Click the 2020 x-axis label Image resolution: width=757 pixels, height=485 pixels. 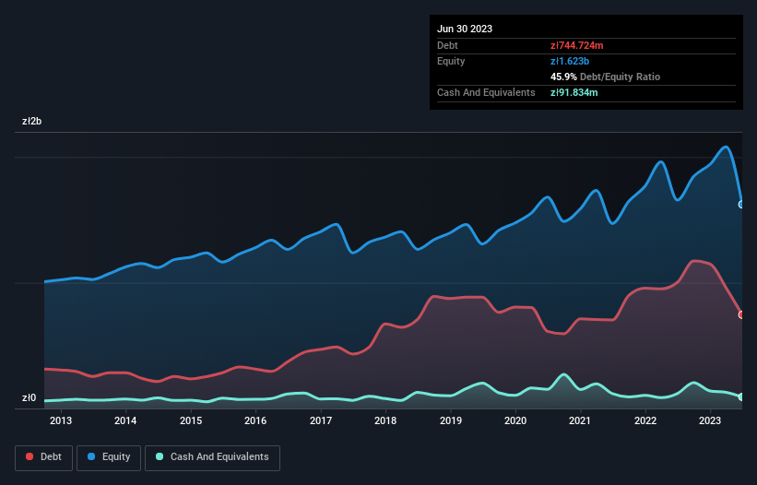pyautogui.click(x=515, y=420)
